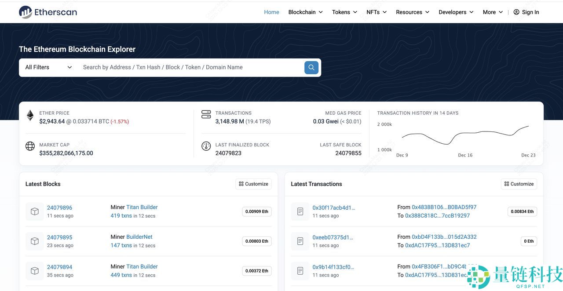Click the cube icon for block 24079896
This screenshot has height=291, width=563.
click(x=34, y=211)
